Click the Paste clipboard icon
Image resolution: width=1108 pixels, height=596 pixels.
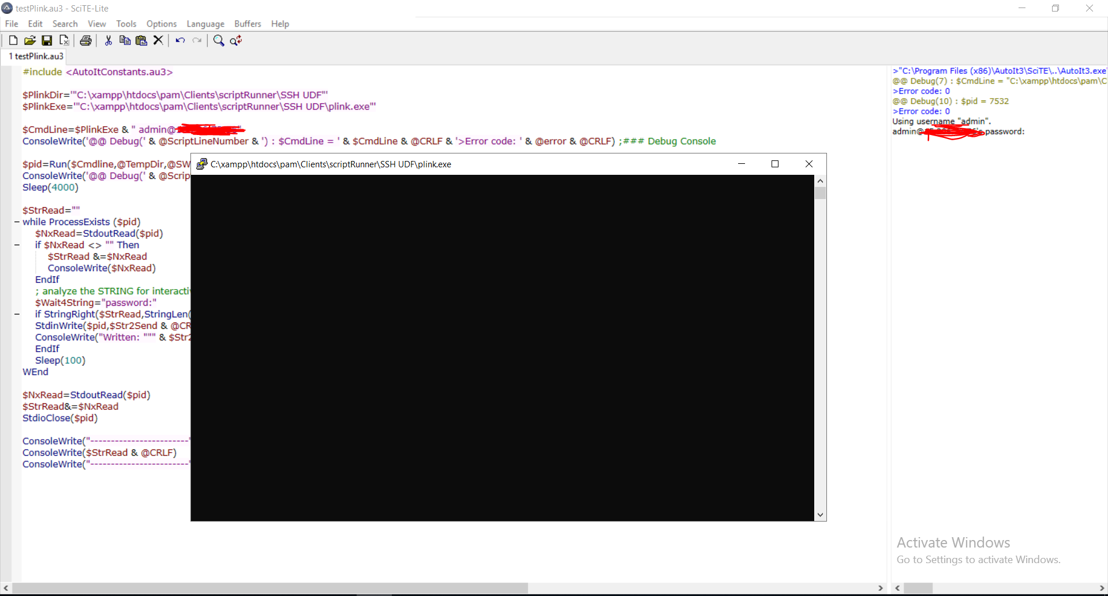click(141, 40)
